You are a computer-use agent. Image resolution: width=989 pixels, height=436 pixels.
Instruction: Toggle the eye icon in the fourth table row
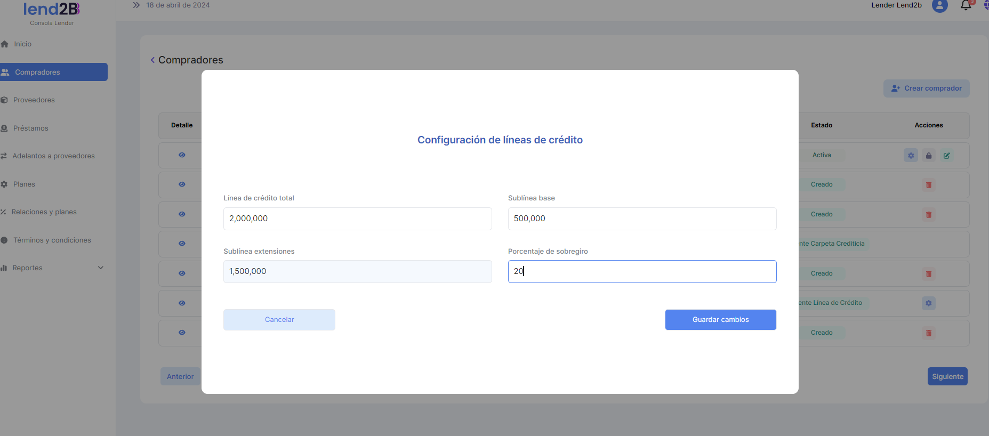pyautogui.click(x=182, y=244)
